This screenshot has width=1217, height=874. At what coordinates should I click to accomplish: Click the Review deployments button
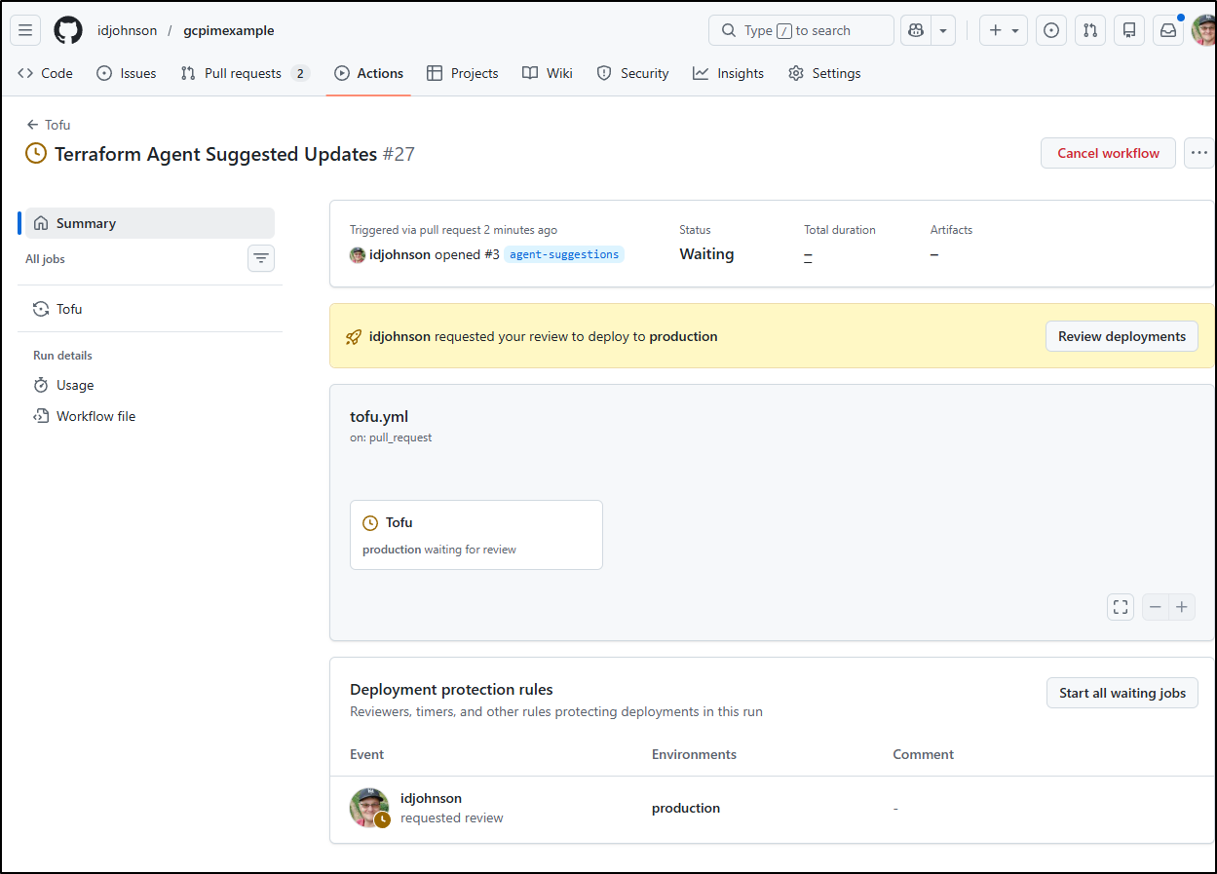click(x=1122, y=336)
